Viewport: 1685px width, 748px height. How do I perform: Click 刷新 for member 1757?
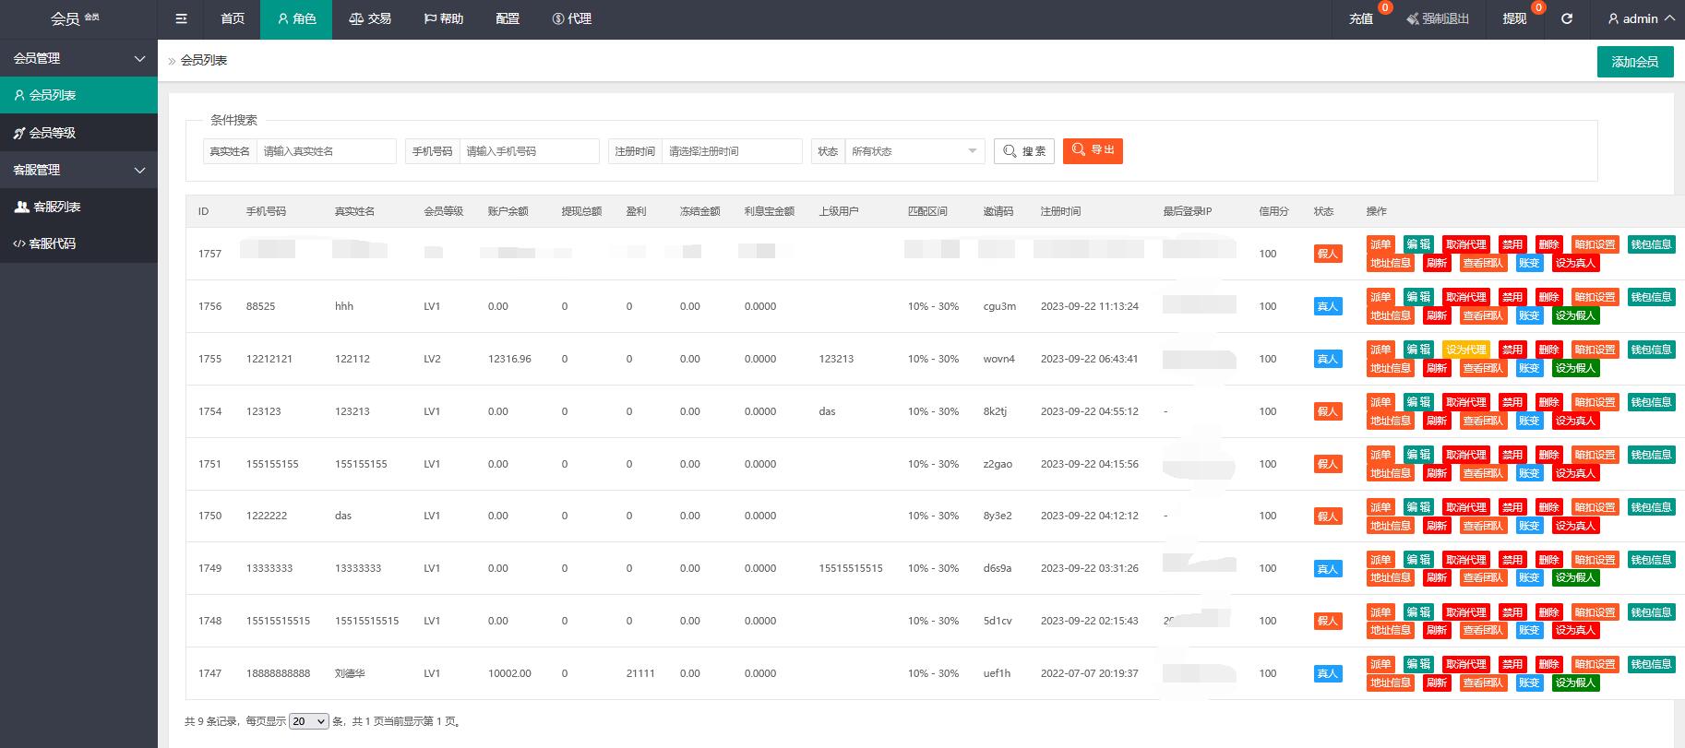tap(1437, 263)
